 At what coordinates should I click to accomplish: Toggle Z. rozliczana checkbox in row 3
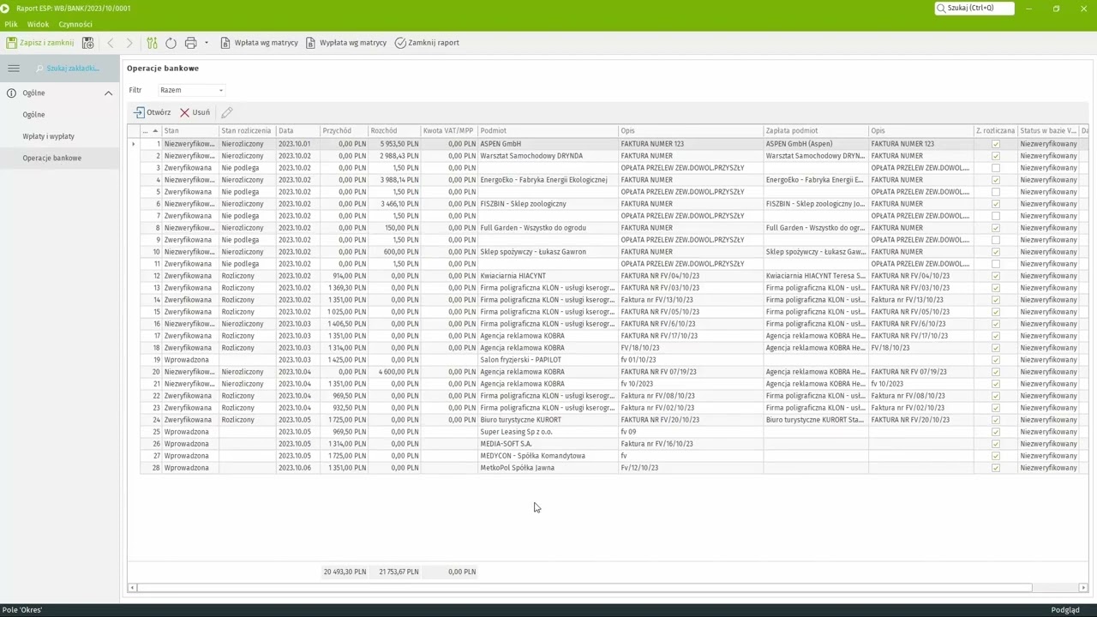(995, 168)
